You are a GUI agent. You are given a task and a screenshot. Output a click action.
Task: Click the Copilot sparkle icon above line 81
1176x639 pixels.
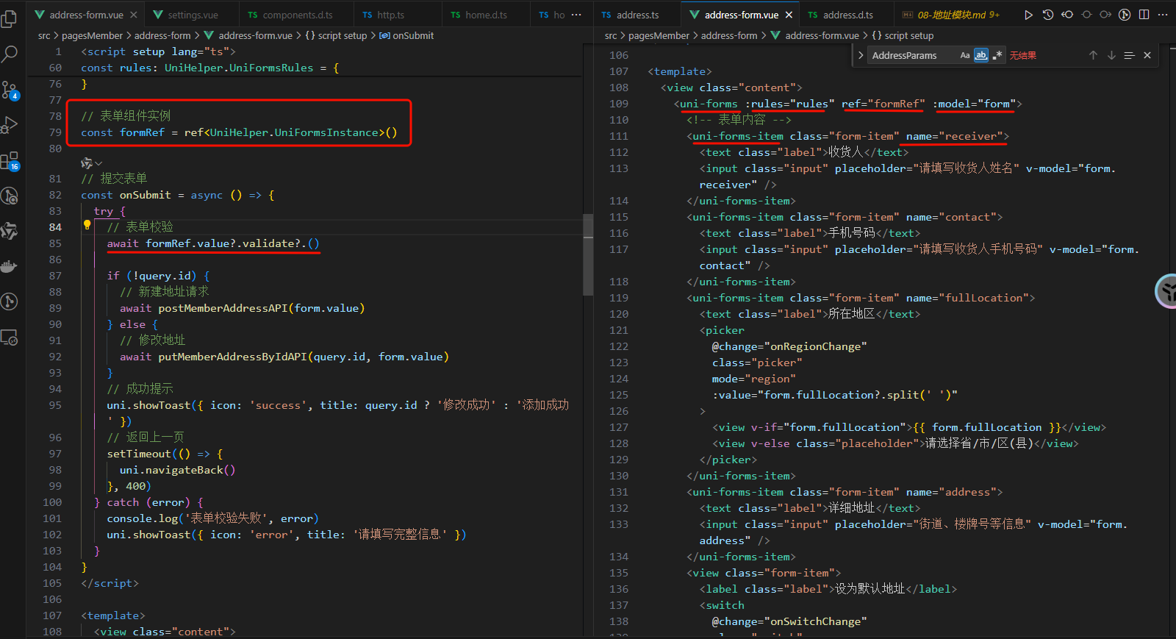87,163
